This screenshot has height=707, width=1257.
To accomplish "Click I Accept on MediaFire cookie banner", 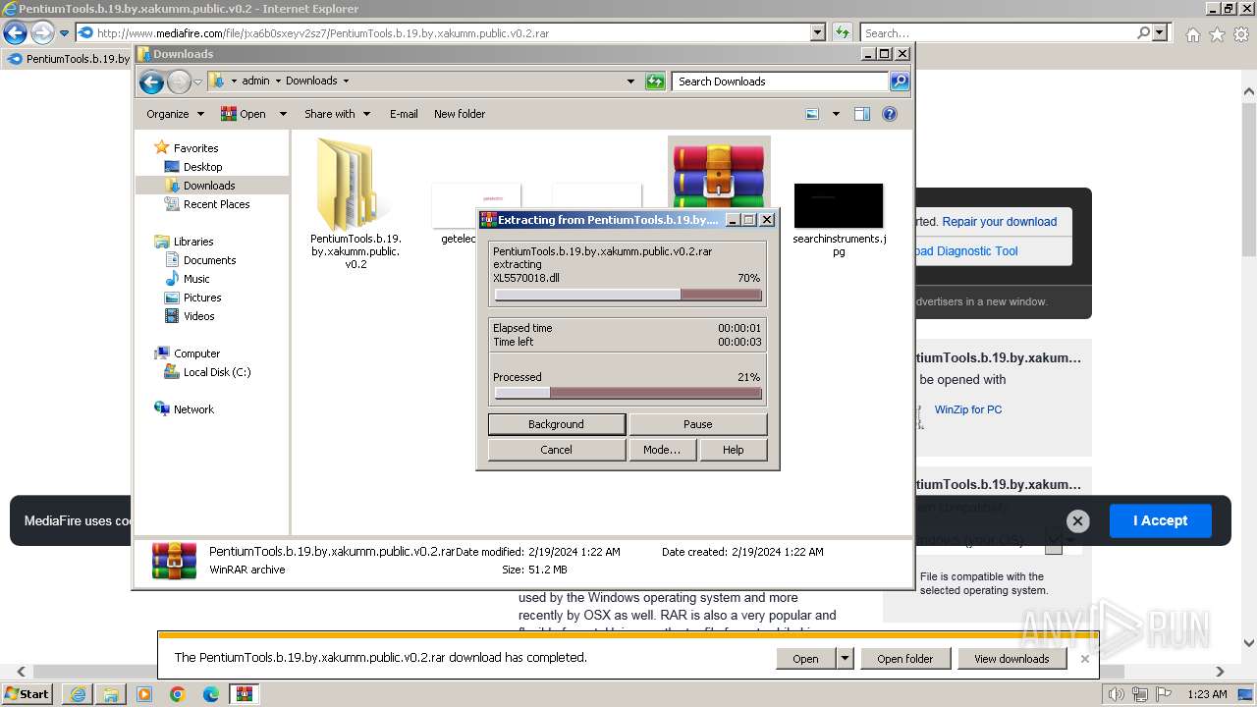I will coord(1160,520).
